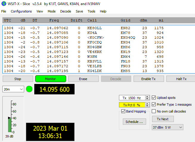Screen dimensions: 195x142
Task: Toggle the green Monitor button
Action: pyautogui.click(x=51, y=79)
